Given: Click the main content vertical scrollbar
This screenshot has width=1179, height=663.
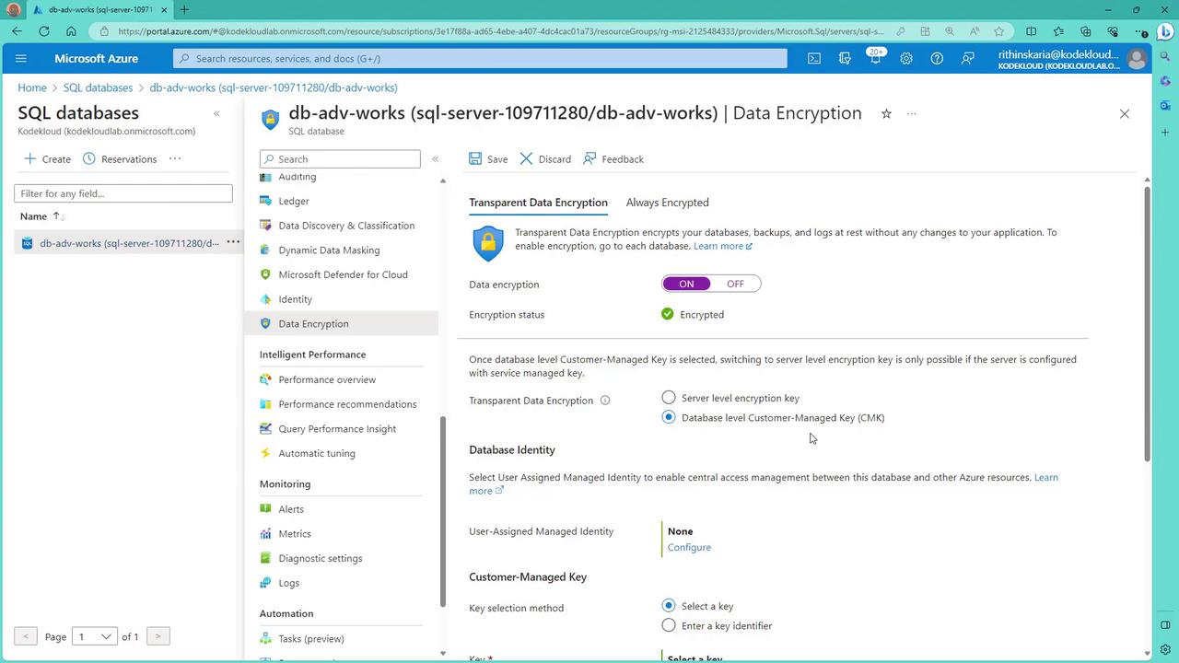Looking at the screenshot, I should pos(1147,322).
